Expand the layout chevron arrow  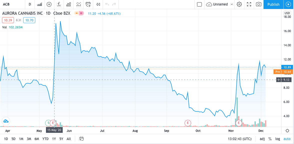point(232,4)
